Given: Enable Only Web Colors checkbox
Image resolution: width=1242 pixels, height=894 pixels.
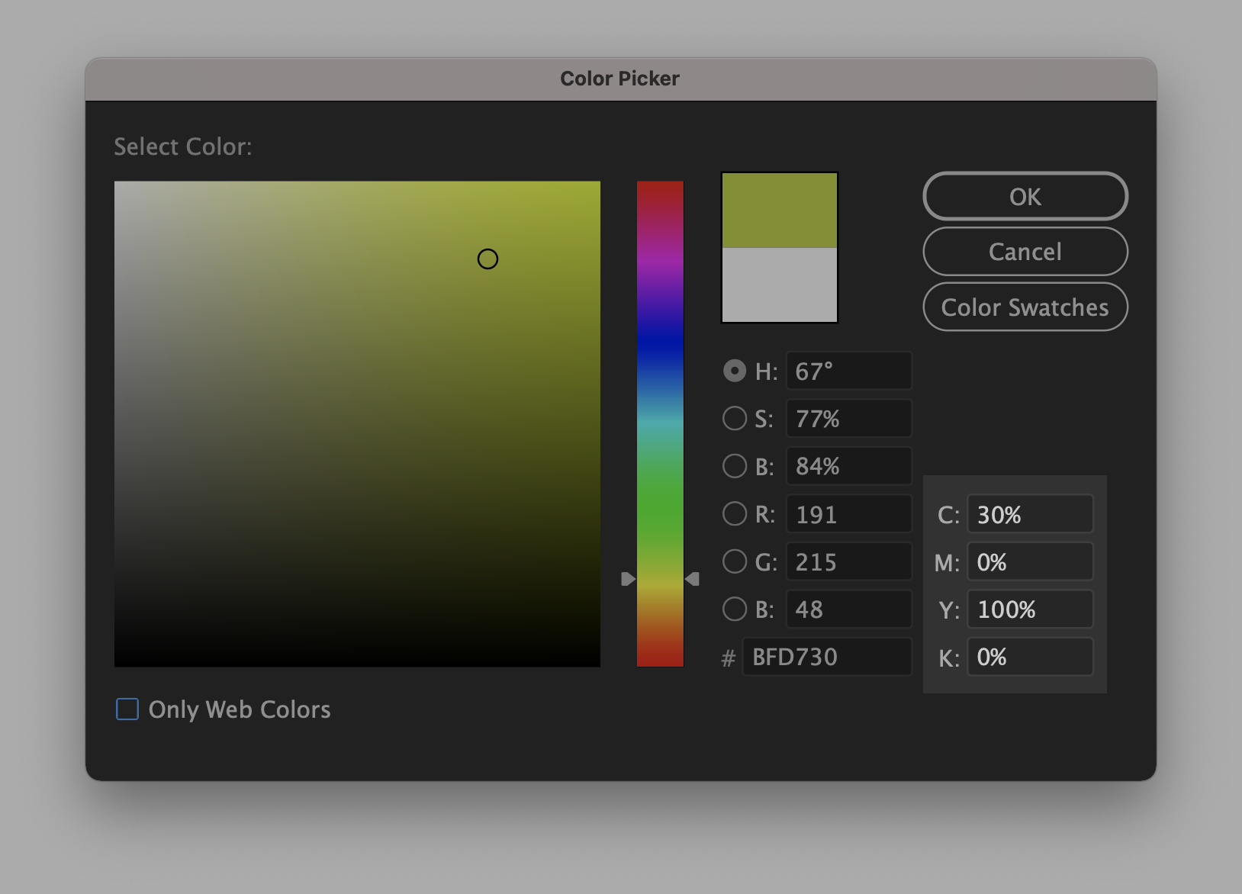Looking at the screenshot, I should click(127, 709).
